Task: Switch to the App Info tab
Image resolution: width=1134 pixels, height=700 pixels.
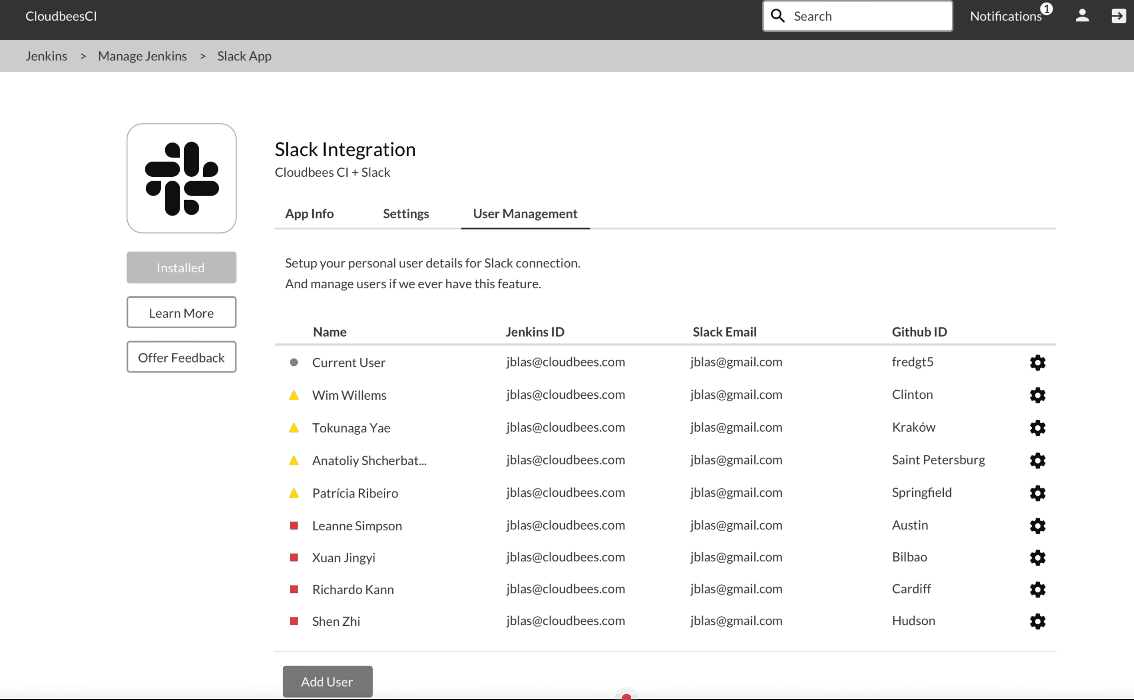Action: (x=309, y=214)
